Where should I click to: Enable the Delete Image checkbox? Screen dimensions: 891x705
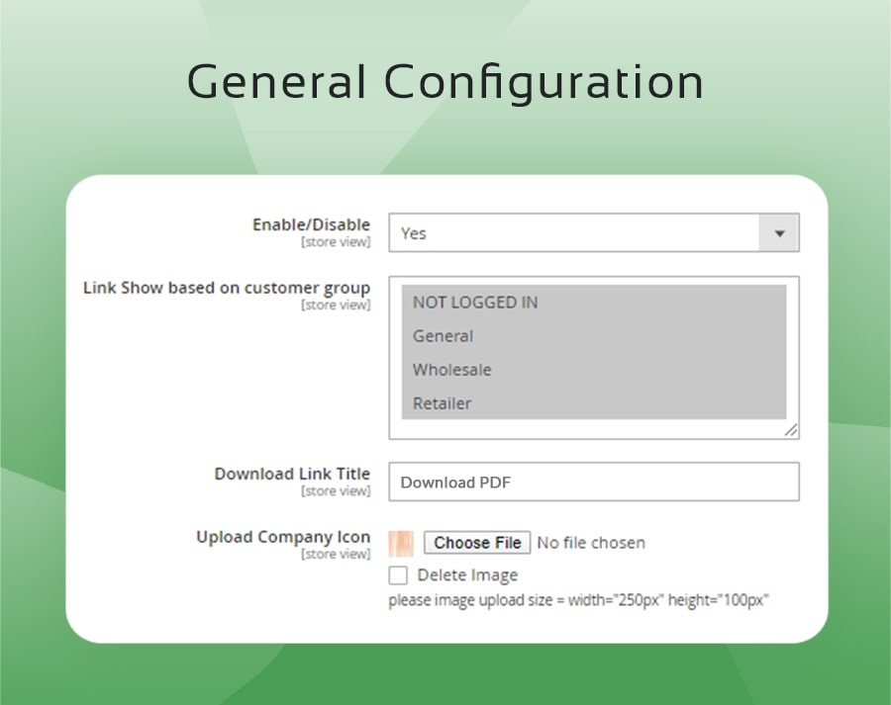[x=398, y=575]
